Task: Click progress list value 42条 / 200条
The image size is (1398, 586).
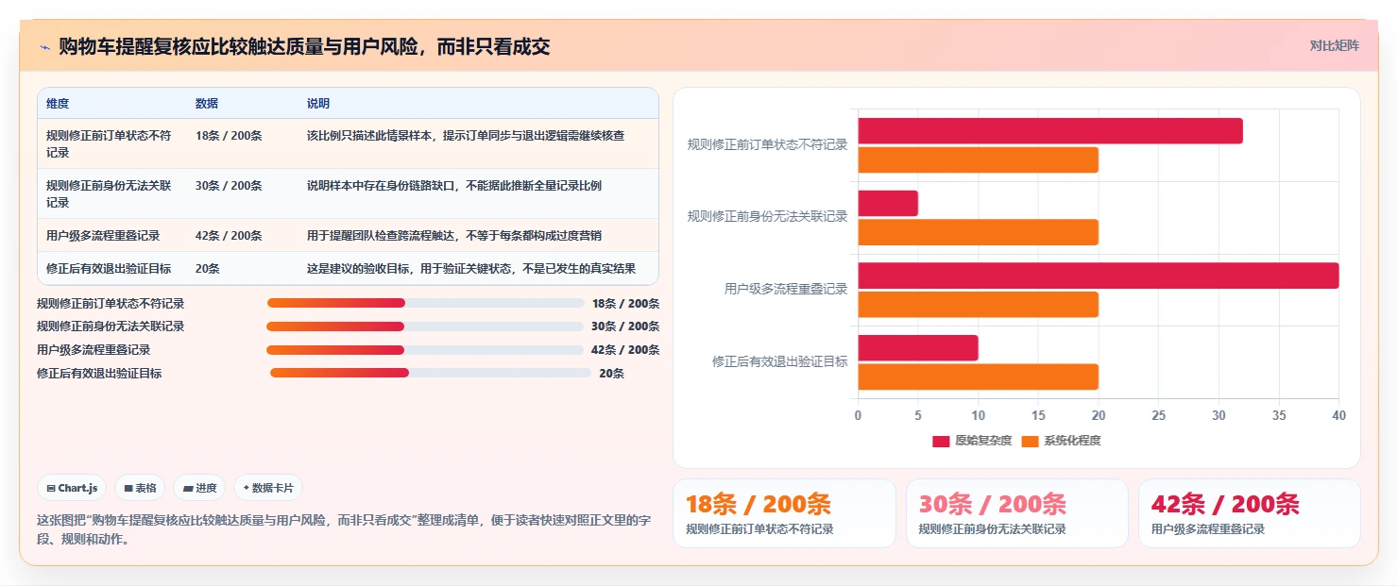Action: pos(625,350)
